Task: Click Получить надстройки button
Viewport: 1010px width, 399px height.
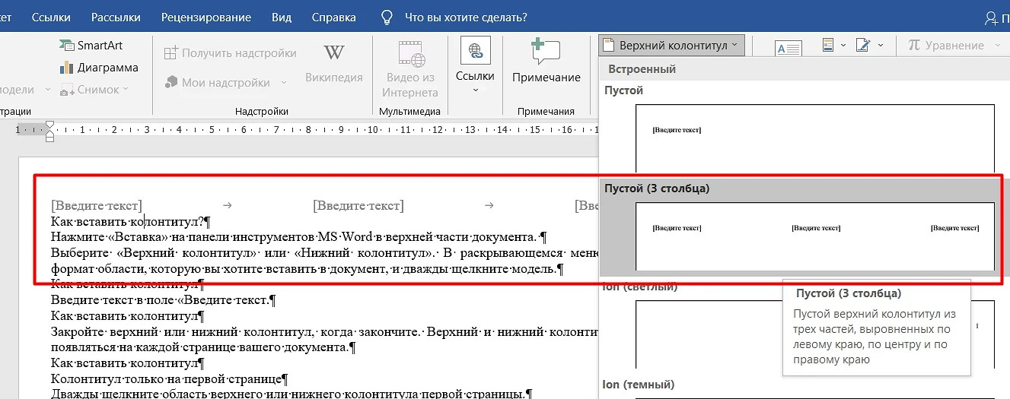Action: [x=231, y=53]
